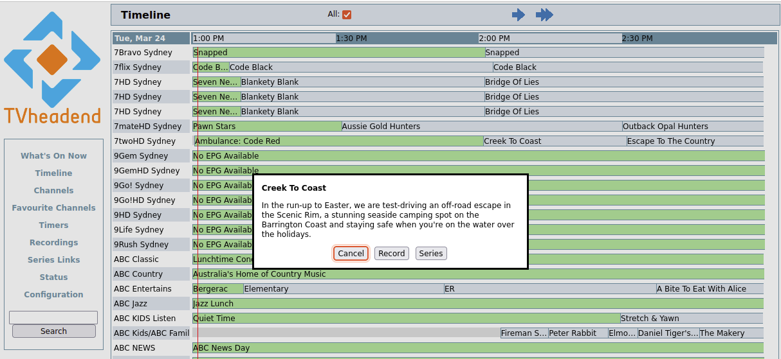Open the Timeline menu item
Screen dimensions: 781x359
pos(53,173)
